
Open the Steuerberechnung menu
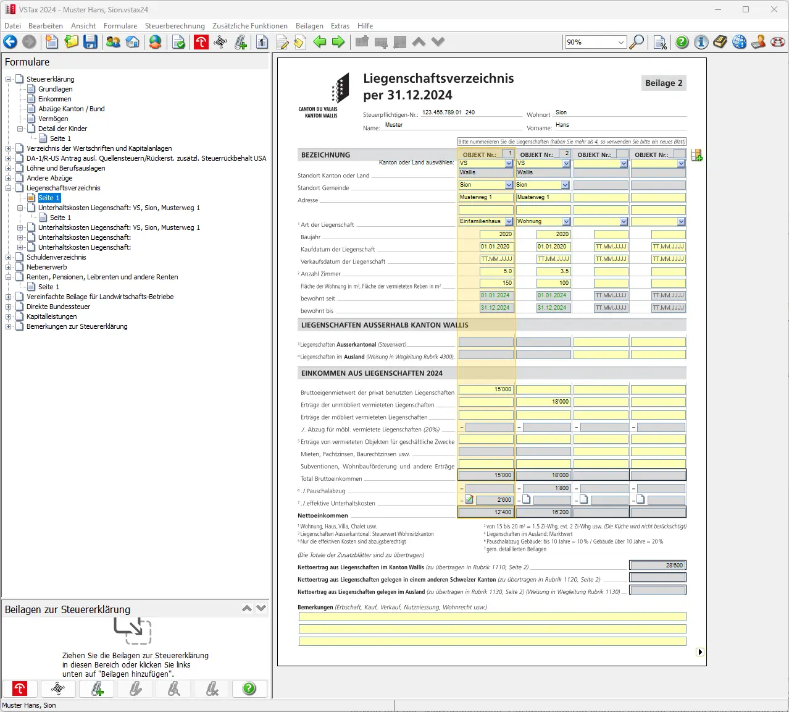(x=175, y=26)
